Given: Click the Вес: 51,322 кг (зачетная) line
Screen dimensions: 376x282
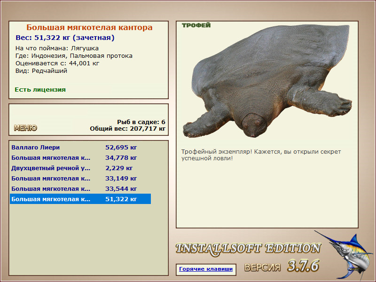Looking at the screenshot, I should coord(65,38).
